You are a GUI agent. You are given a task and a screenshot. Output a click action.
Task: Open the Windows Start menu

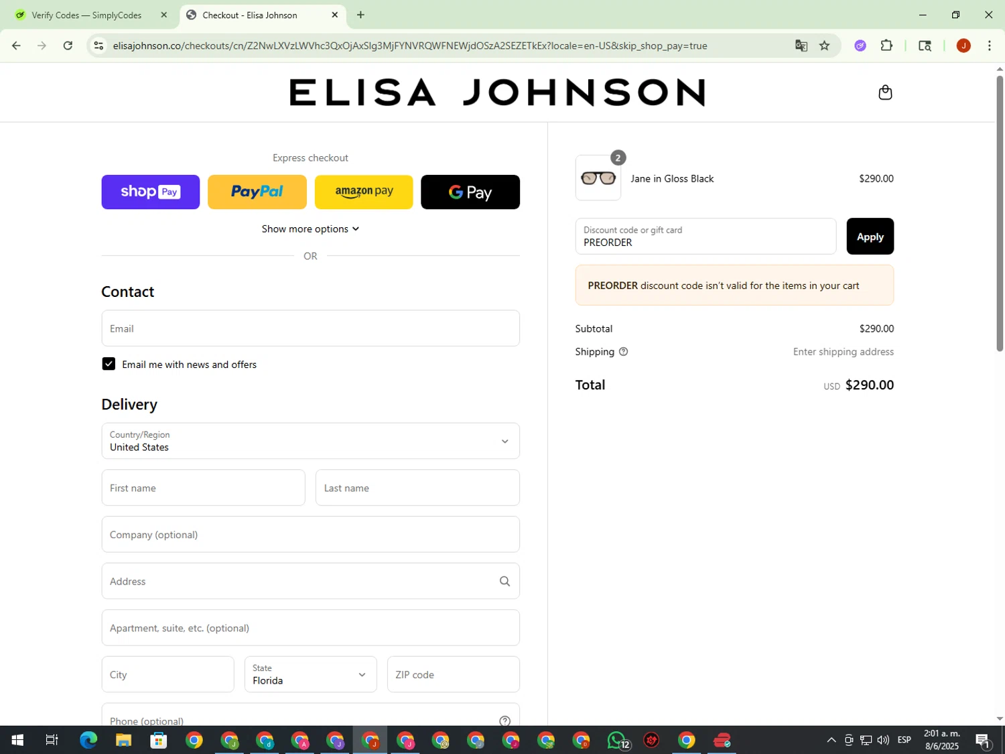tap(17, 740)
